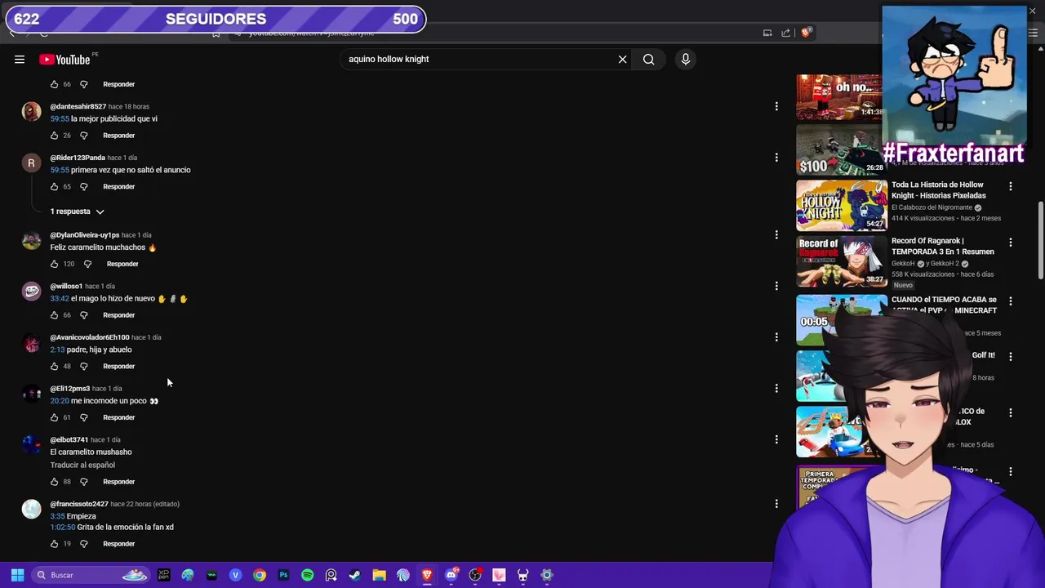The width and height of the screenshot is (1045, 588).
Task: Open @Rider123Panda's avatar
Action: coord(31,163)
